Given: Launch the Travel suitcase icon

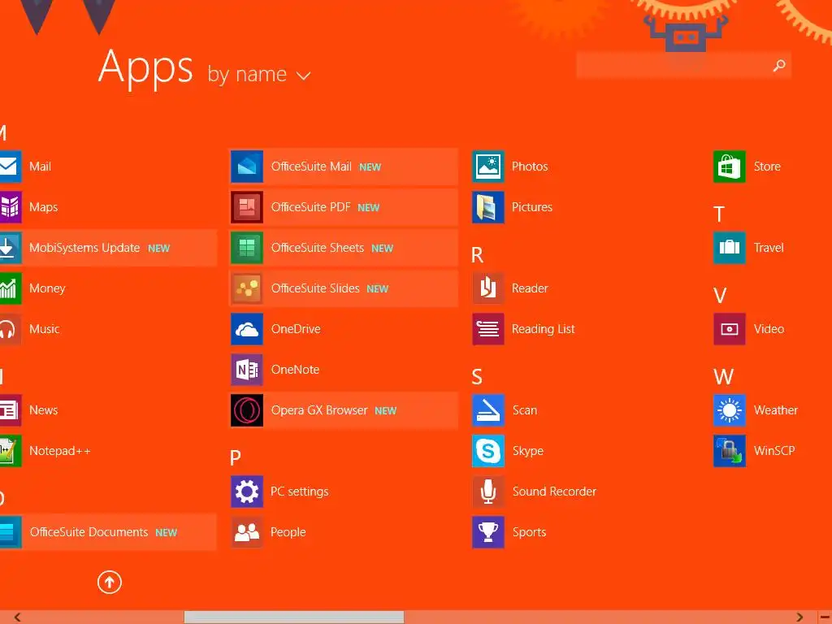Looking at the screenshot, I should [730, 248].
